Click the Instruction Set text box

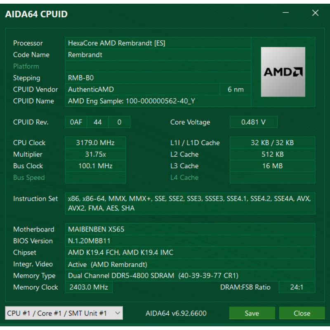[x=190, y=203]
